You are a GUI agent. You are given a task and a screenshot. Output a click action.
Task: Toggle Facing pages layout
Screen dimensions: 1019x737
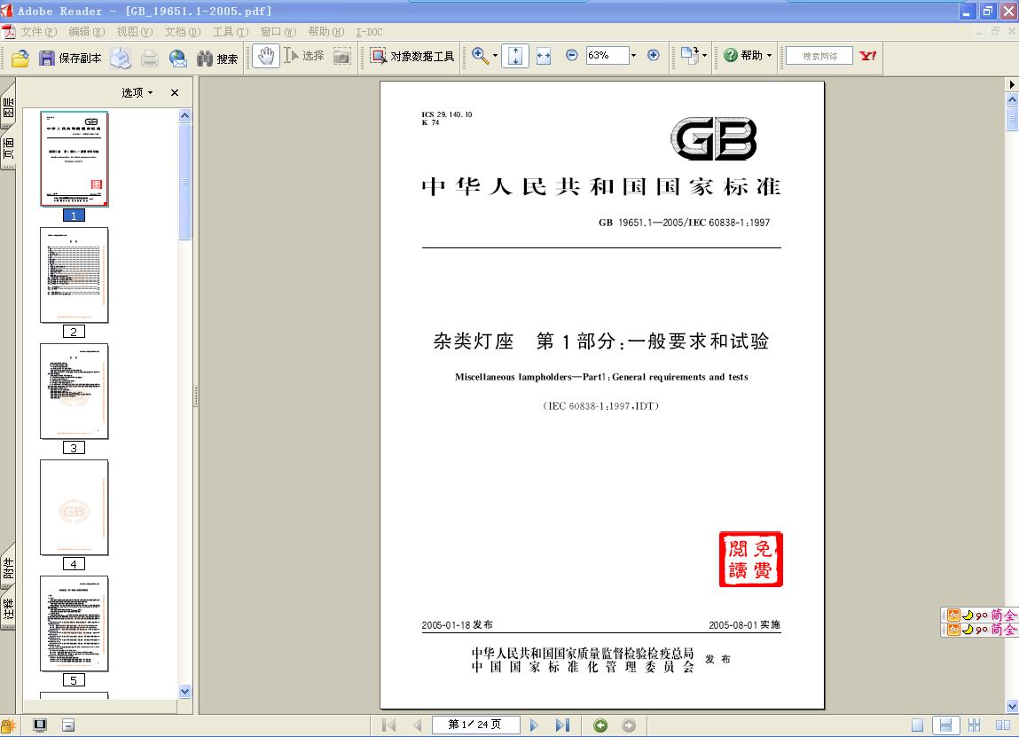point(1003,725)
